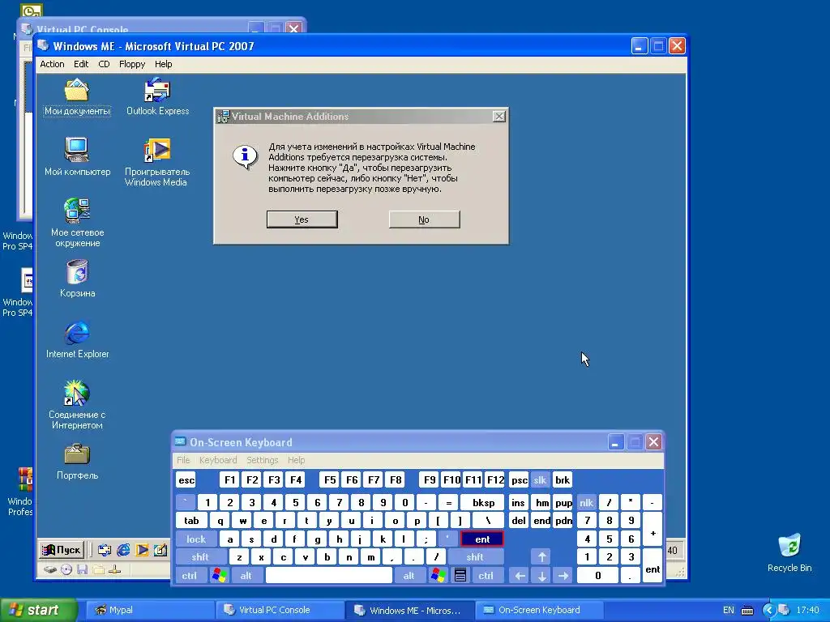
Task: Open On-Screen Keyboard Keyboard menu
Action: click(218, 460)
